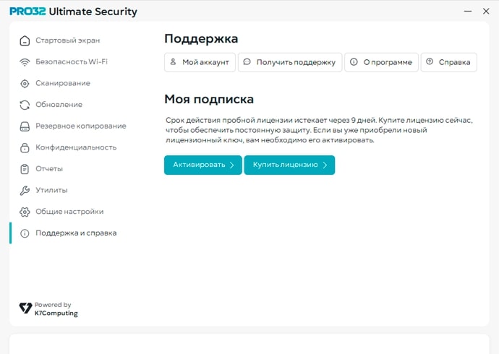Click the Сканирование target icon
The width and height of the screenshot is (499, 354).
coord(25,84)
